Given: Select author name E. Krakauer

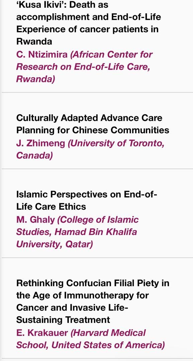Looking at the screenshot, I should tap(42, 333).
